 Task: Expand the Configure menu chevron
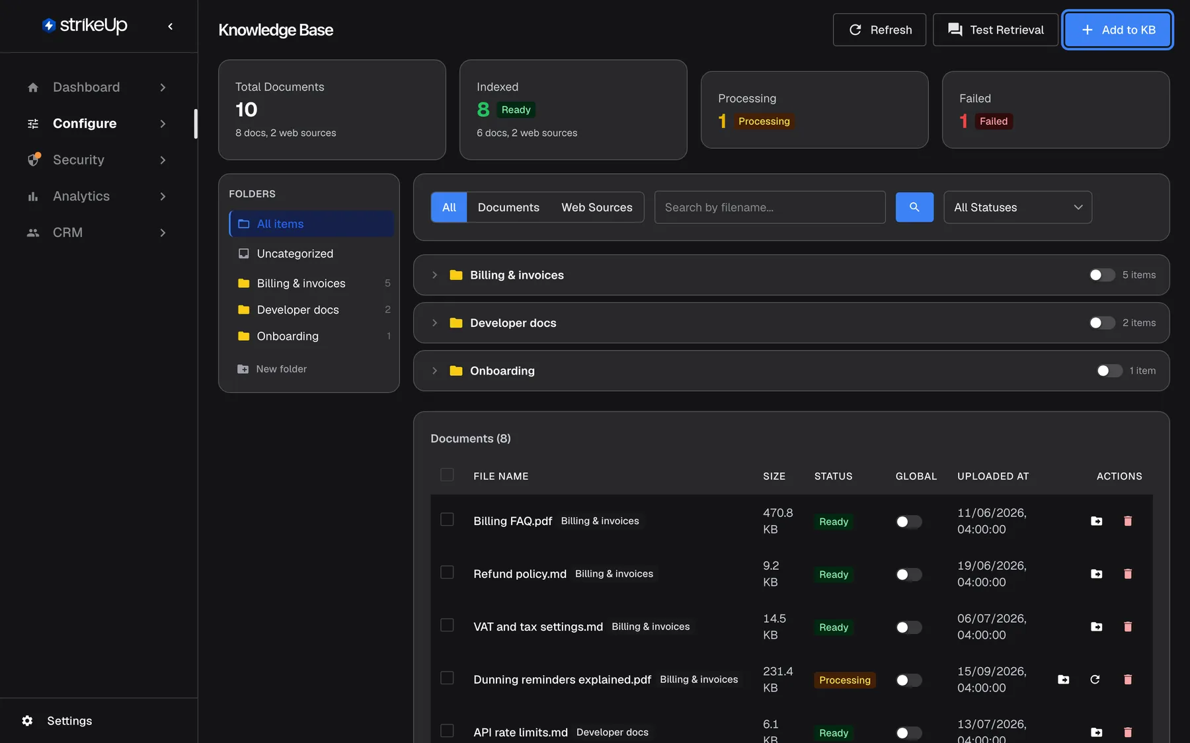click(163, 124)
